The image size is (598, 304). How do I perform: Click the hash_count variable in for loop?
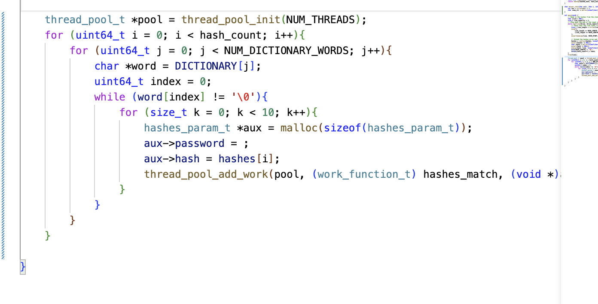(225, 35)
